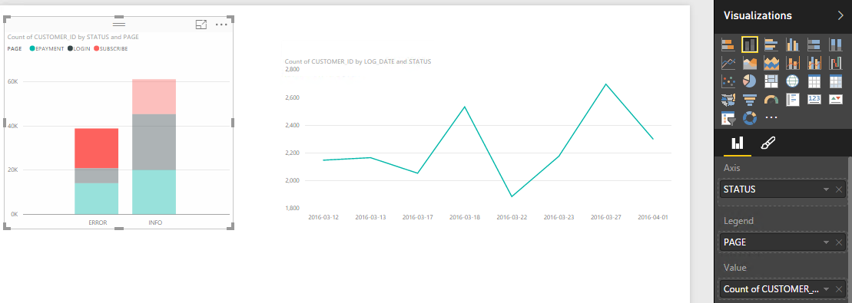
Task: Click the 2016-04-01 date axis label
Action: (x=652, y=217)
